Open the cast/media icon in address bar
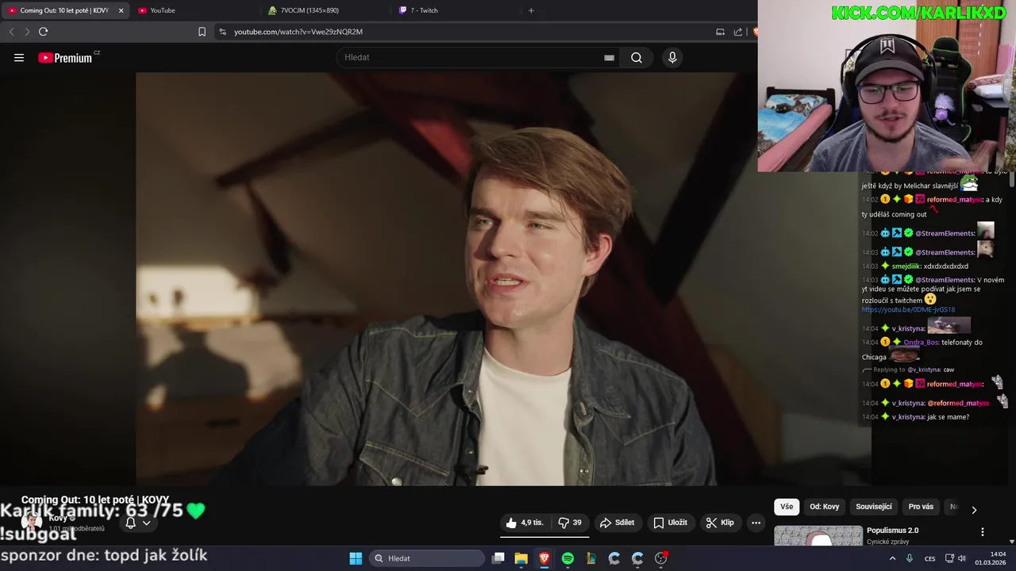The image size is (1016, 571). pos(720,32)
